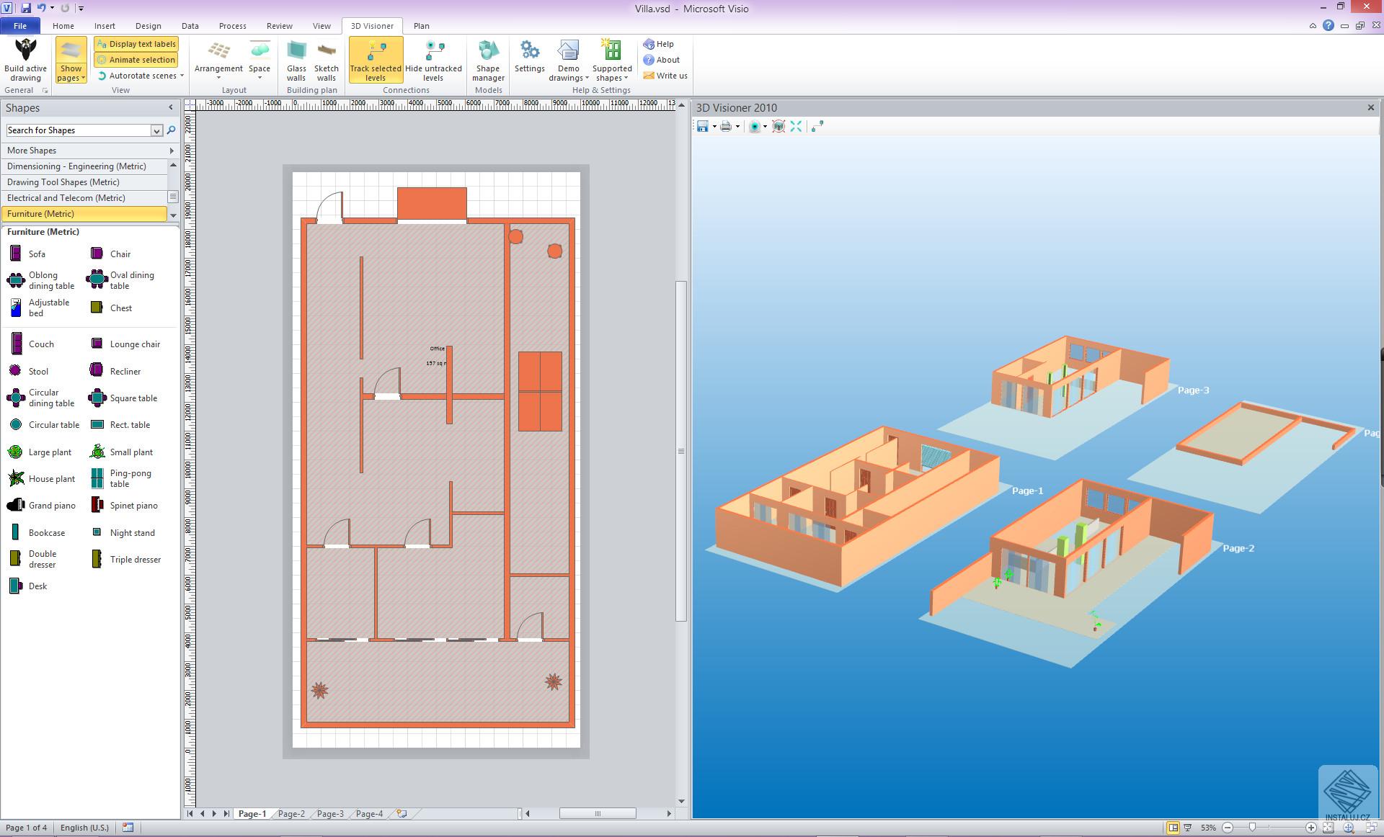The height and width of the screenshot is (837, 1384).
Task: Toggle Display text labels option
Action: 136,44
